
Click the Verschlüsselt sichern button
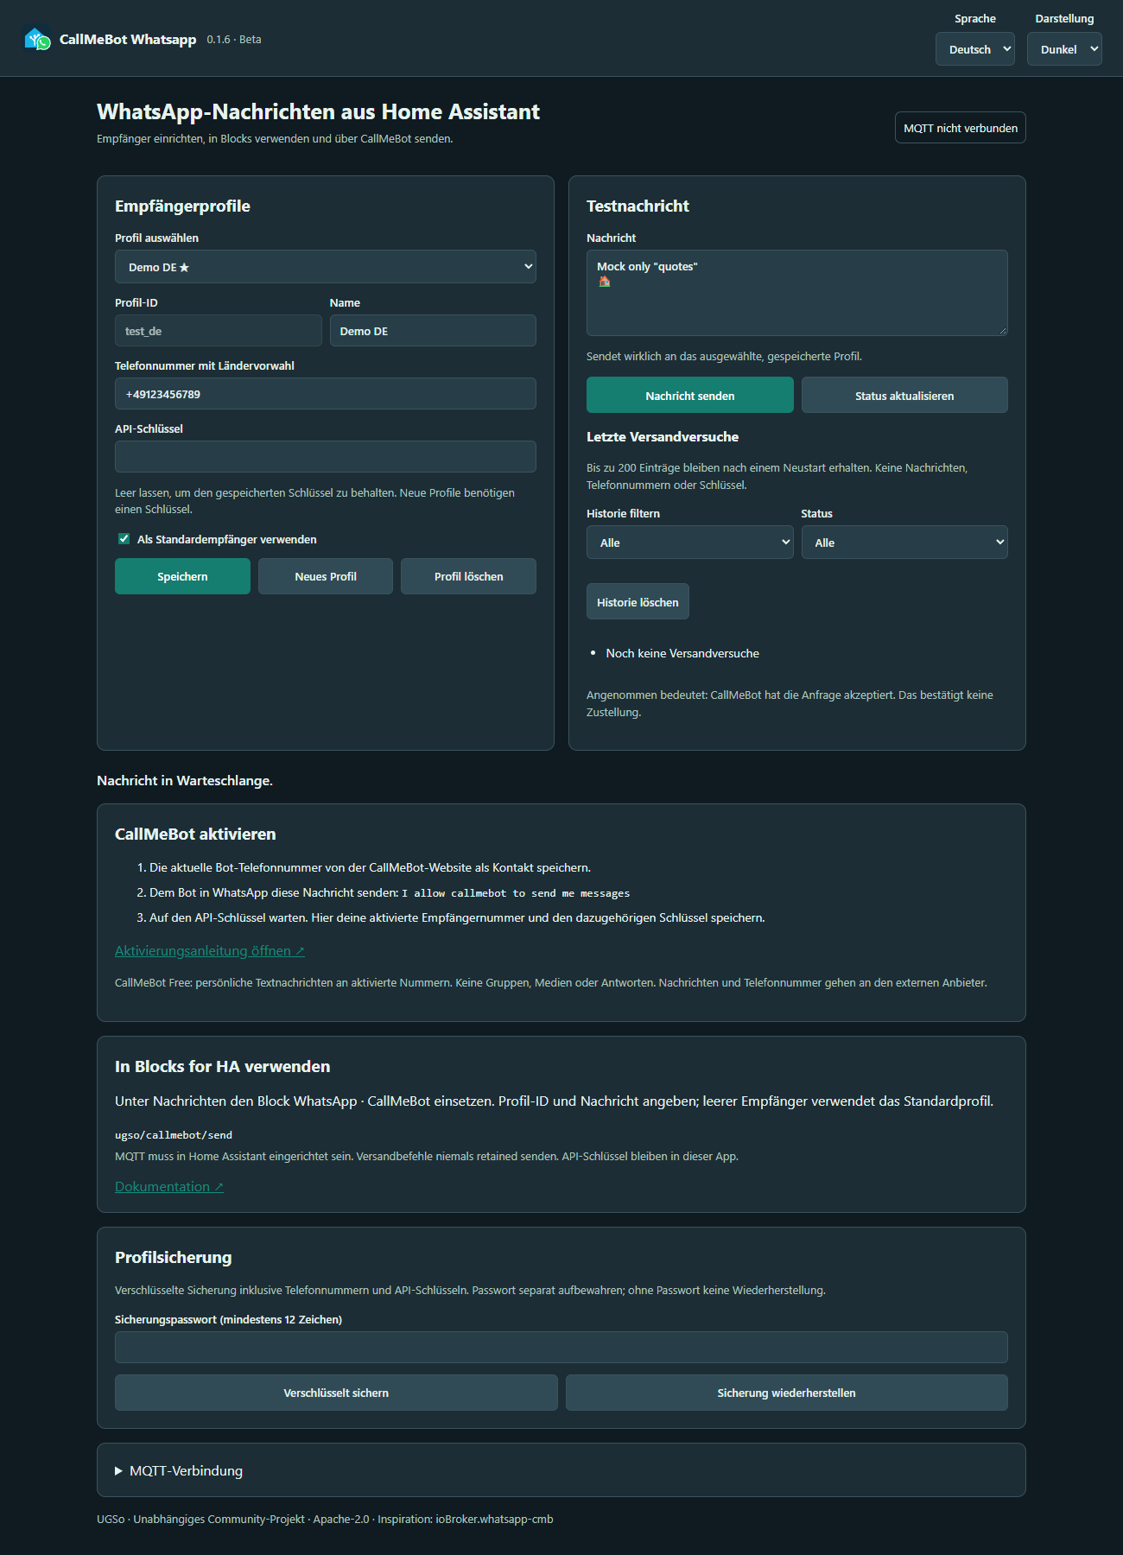pos(336,1393)
